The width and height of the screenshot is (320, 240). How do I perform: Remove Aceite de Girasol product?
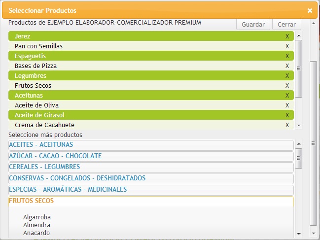pos(287,115)
